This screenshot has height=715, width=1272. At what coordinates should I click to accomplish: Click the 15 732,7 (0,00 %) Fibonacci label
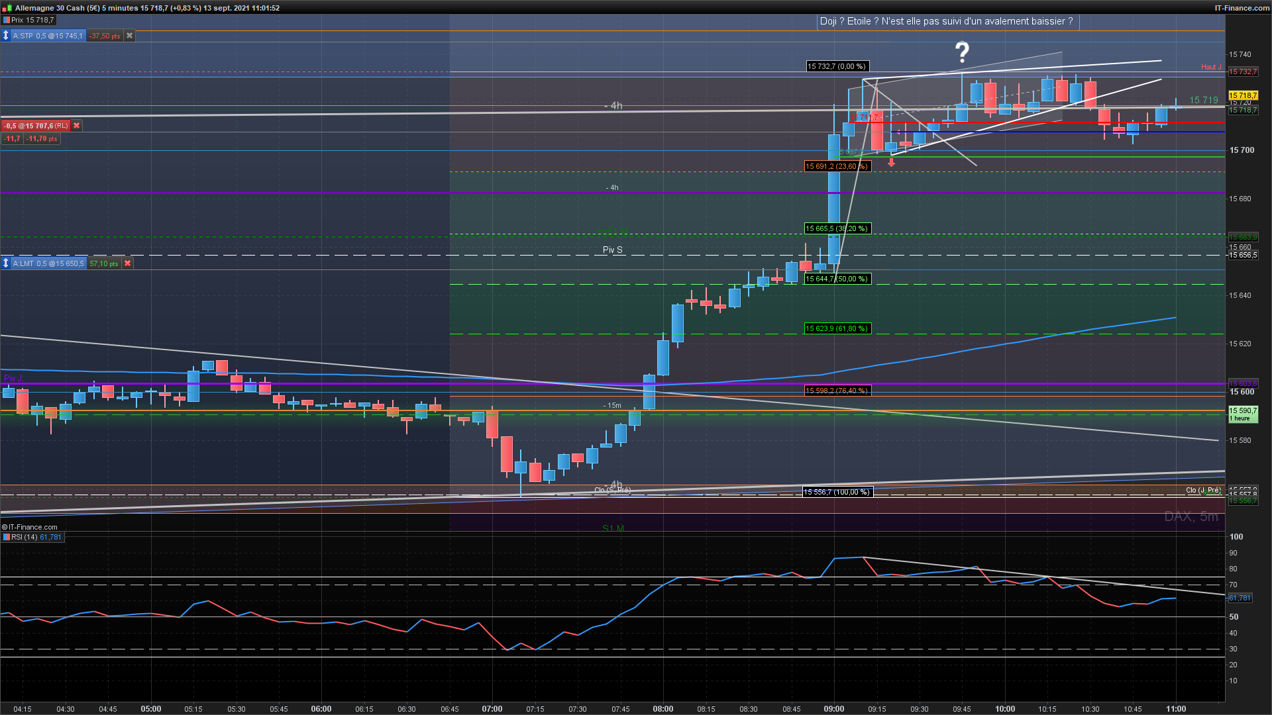[x=836, y=66]
